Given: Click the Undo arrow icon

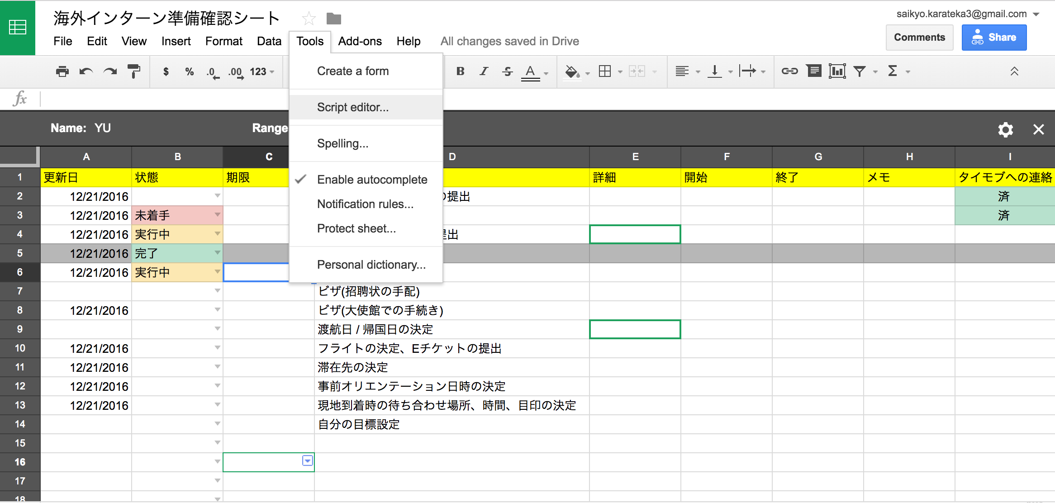Looking at the screenshot, I should (x=86, y=71).
